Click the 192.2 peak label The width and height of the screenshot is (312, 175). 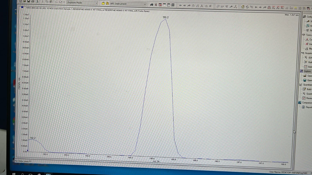(x=33, y=138)
